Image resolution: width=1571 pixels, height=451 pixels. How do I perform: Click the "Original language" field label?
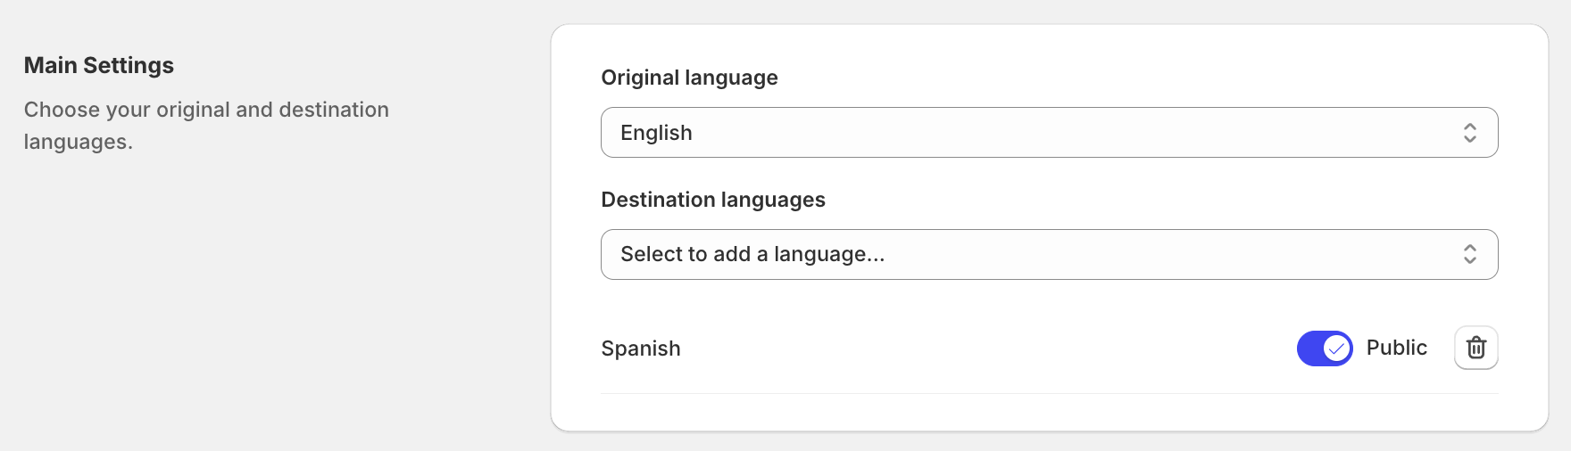[x=689, y=78]
